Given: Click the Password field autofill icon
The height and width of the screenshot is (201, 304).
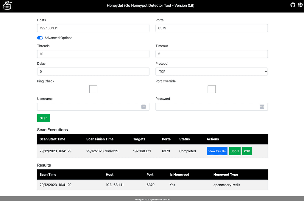Looking at the screenshot, I should tap(262, 107).
